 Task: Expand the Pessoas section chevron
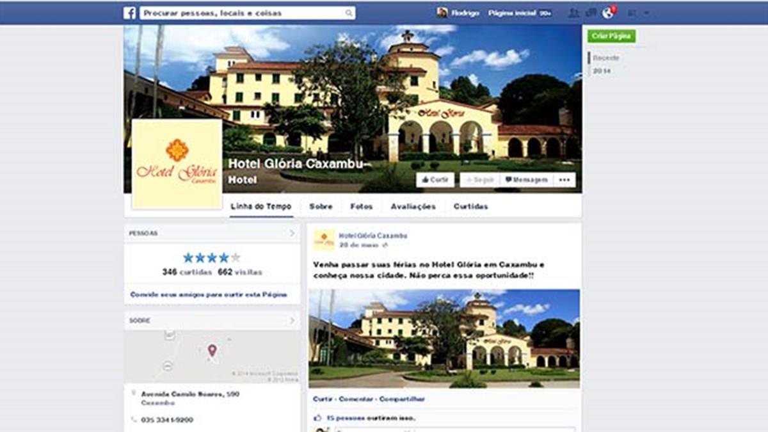(292, 234)
